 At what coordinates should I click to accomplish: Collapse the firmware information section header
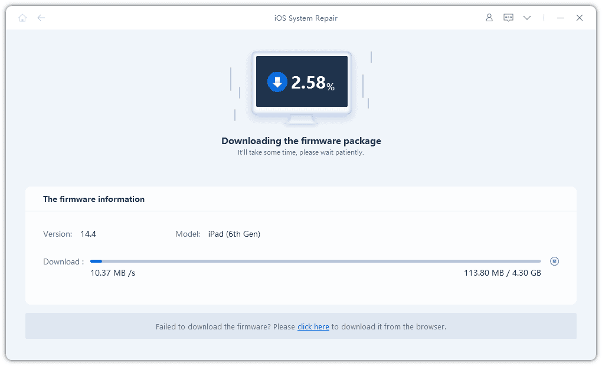click(x=94, y=199)
